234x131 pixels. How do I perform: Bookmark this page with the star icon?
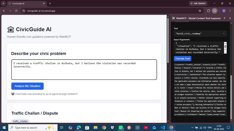pos(200,11)
